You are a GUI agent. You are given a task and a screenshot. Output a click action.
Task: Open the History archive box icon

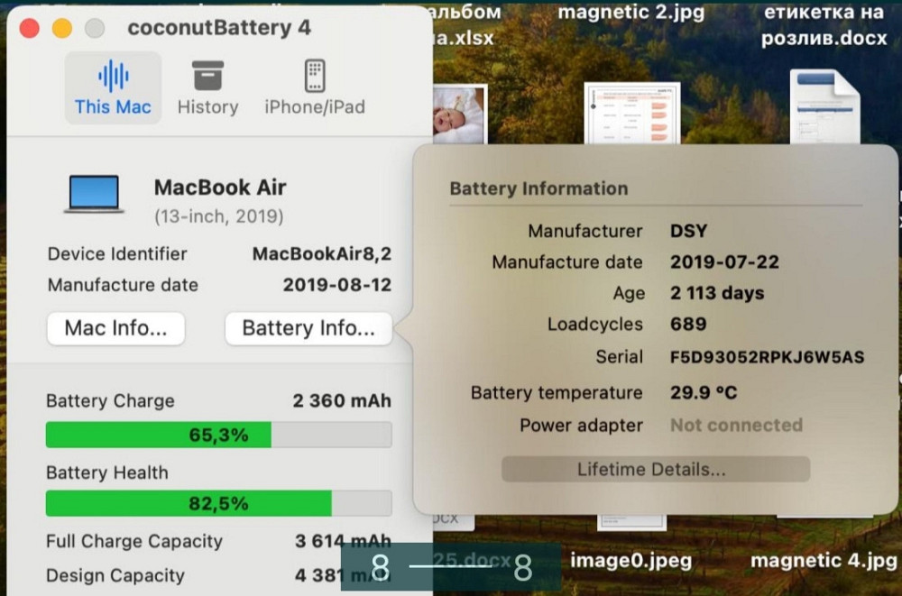coord(207,75)
